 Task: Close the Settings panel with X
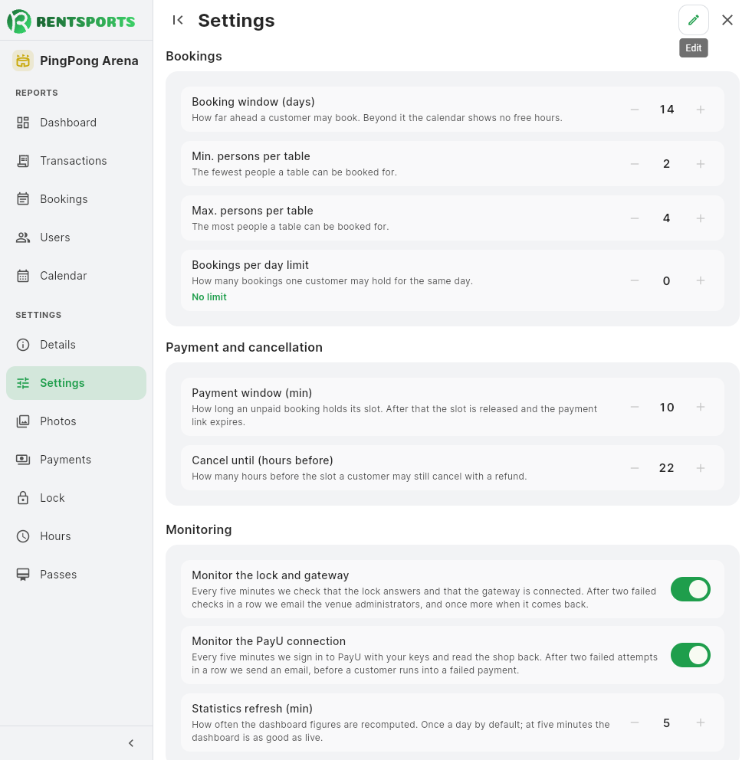pyautogui.click(x=727, y=20)
